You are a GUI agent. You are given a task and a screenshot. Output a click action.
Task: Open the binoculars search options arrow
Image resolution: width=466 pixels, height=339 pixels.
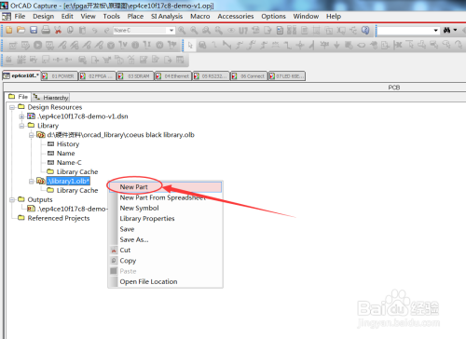[x=455, y=30]
